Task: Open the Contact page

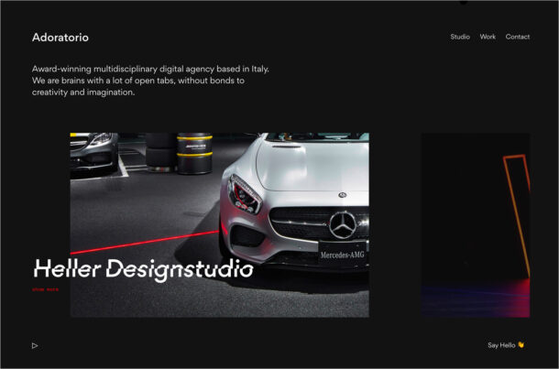Action: (517, 37)
